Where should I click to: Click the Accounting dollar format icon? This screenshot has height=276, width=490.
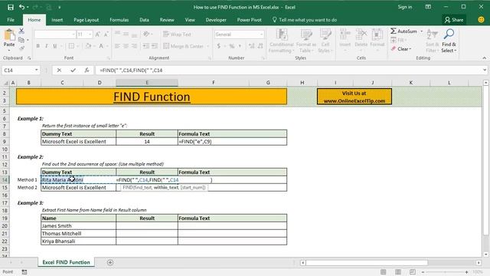pyautogui.click(x=218, y=46)
